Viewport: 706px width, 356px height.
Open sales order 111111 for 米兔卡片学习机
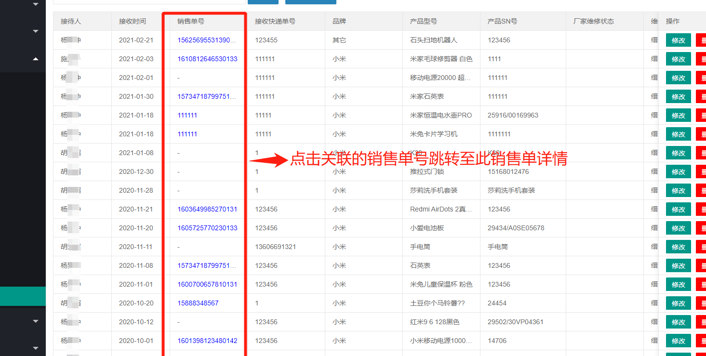tap(187, 134)
